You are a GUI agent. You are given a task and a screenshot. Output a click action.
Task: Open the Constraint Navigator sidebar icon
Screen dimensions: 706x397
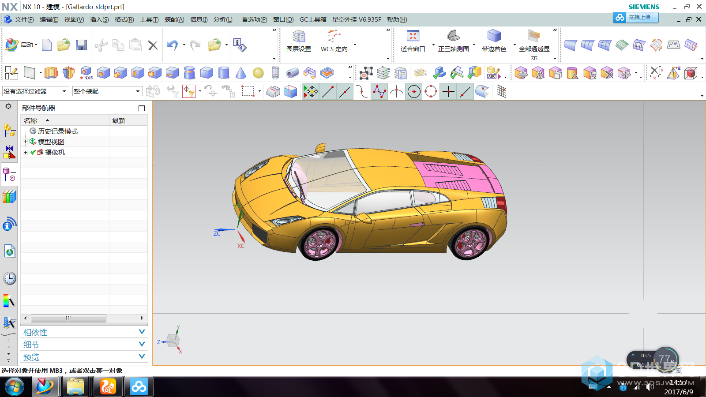tap(9, 152)
